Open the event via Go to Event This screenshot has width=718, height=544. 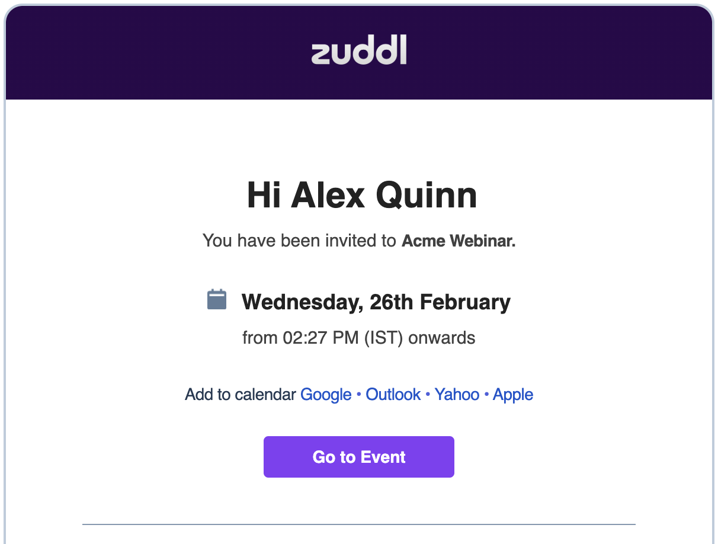(359, 457)
